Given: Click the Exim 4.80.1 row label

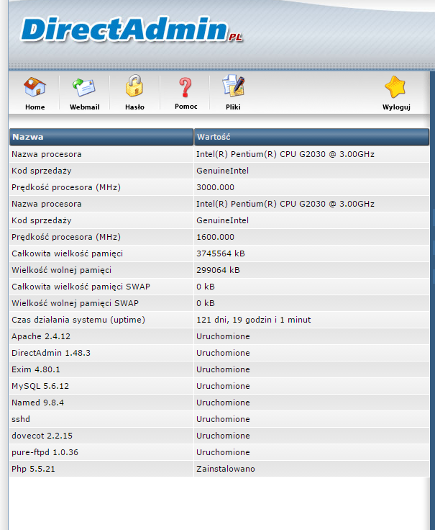Looking at the screenshot, I should pos(36,369).
